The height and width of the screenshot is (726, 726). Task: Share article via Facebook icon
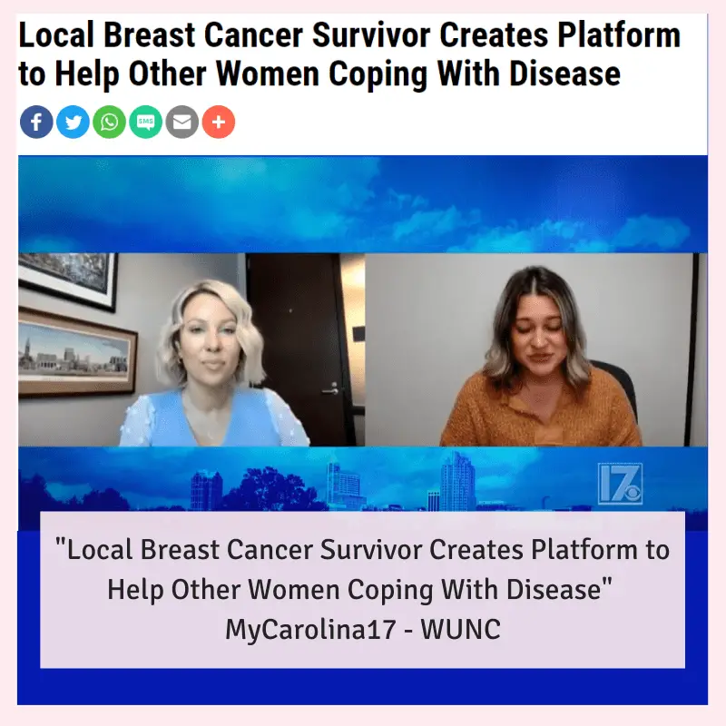[x=36, y=123]
